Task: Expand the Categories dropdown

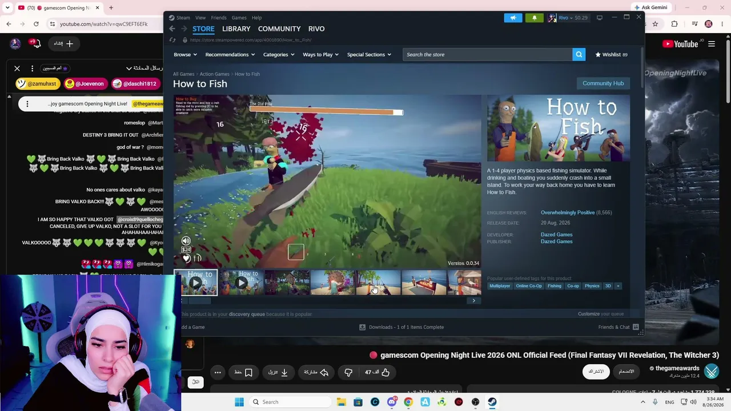Action: pyautogui.click(x=279, y=55)
